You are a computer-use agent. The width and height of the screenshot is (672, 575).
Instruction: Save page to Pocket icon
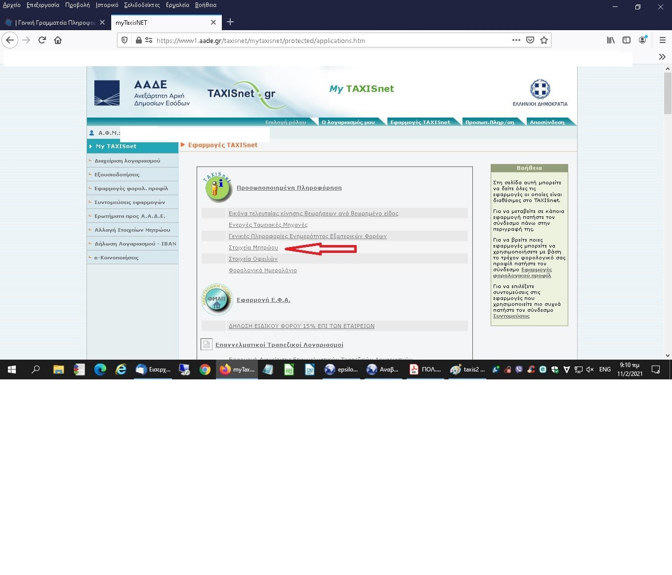[x=530, y=40]
